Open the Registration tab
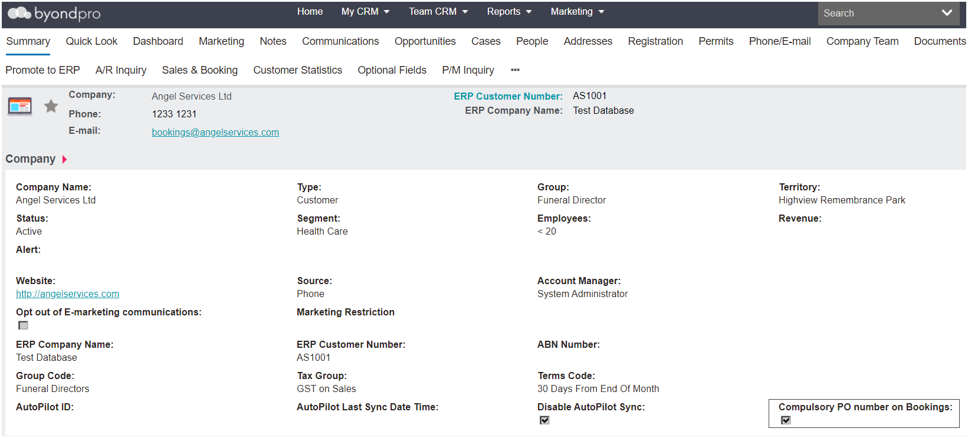 coord(655,41)
